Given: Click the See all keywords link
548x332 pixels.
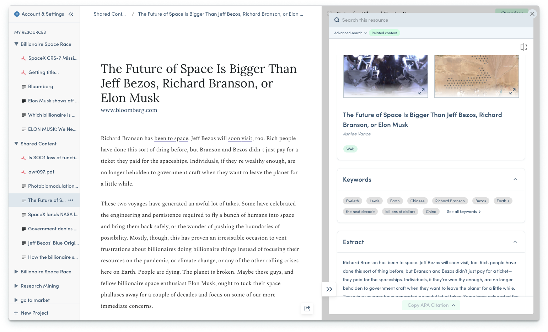Looking at the screenshot, I should 463,211.
